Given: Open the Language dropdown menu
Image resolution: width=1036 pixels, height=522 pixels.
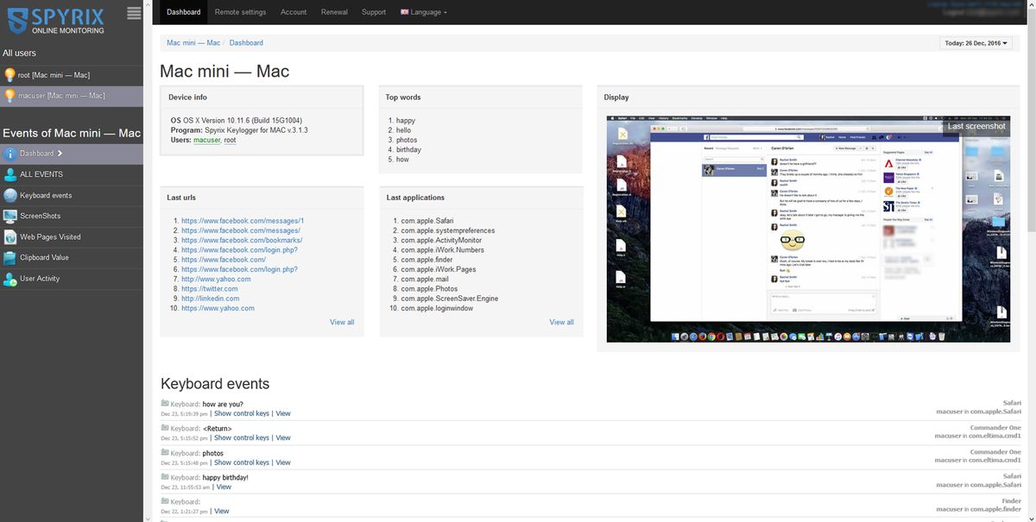Looking at the screenshot, I should click(x=424, y=12).
